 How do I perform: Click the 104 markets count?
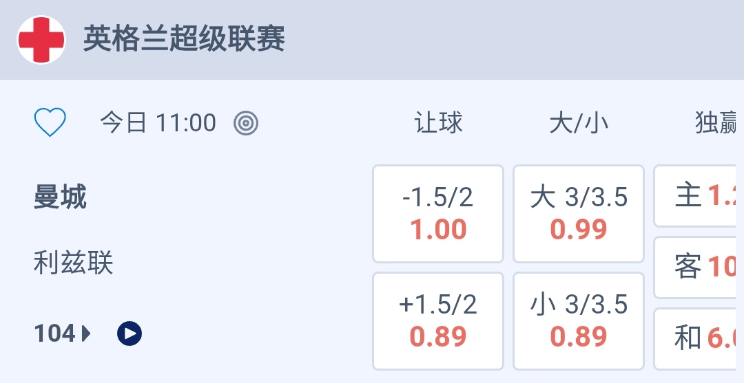(x=54, y=333)
